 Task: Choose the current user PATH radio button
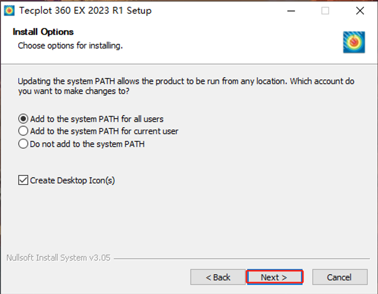[23, 131]
